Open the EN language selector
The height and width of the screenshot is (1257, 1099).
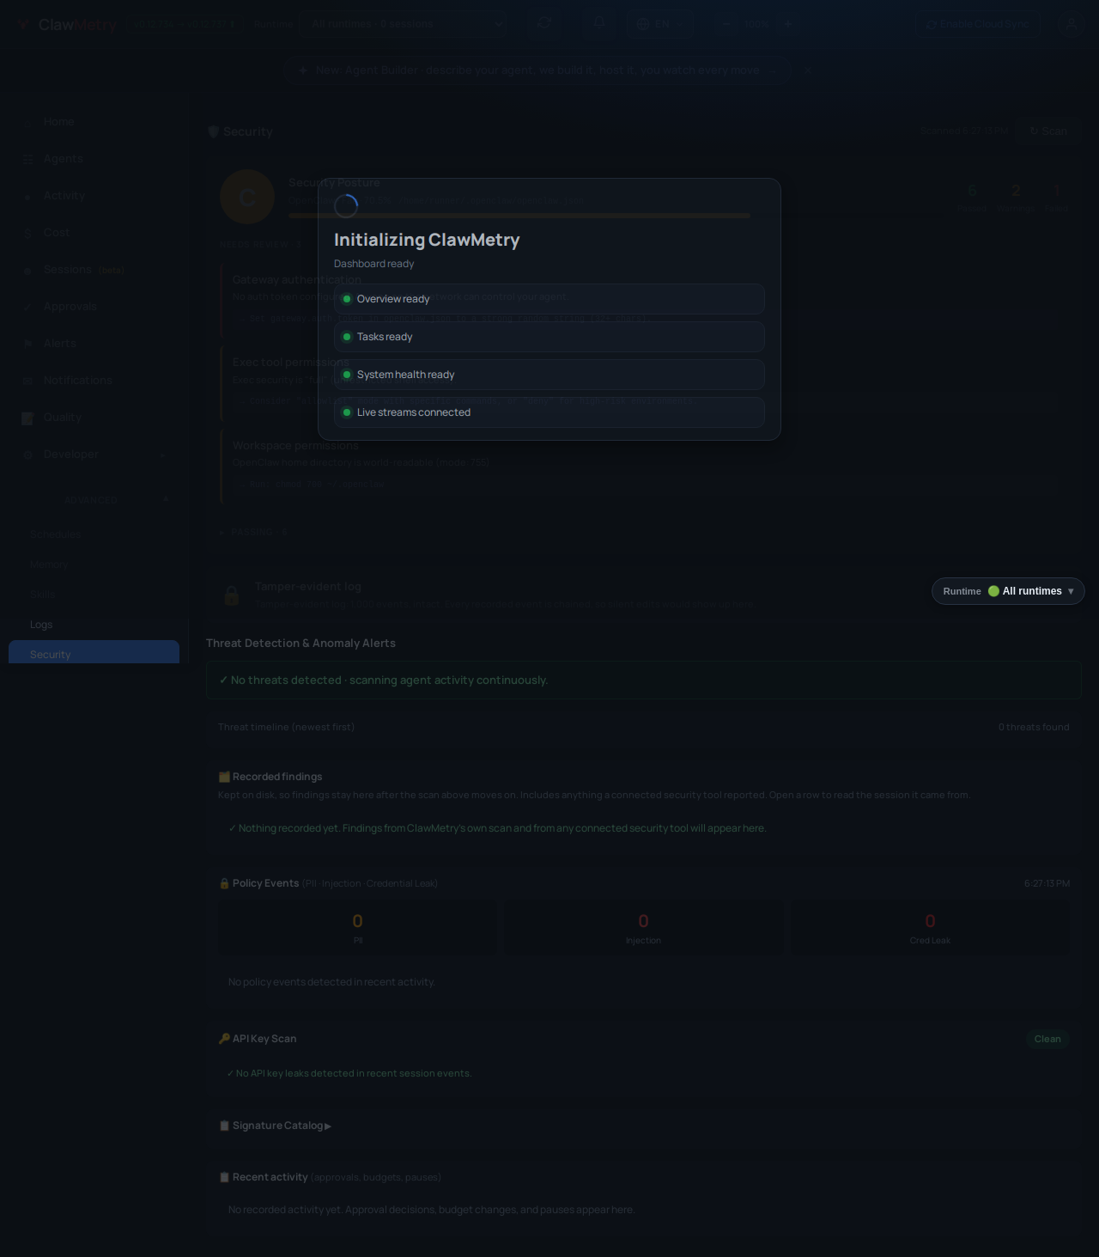(659, 24)
